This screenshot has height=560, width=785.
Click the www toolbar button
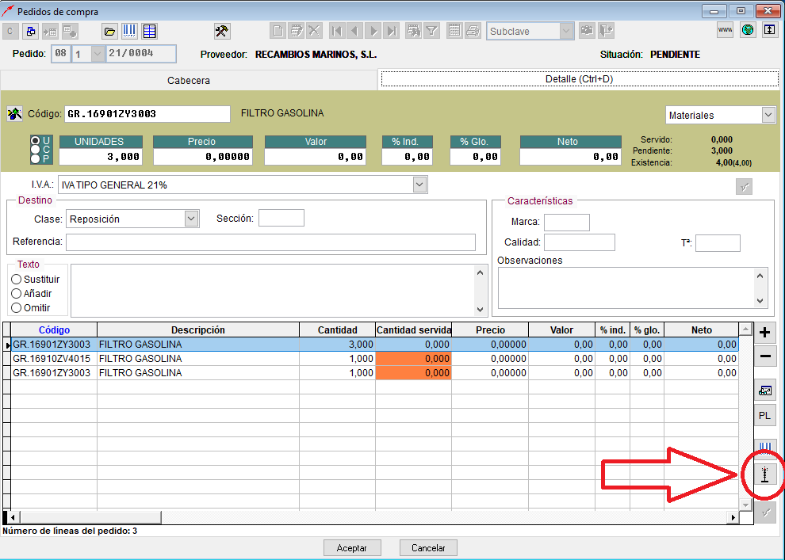[725, 30]
